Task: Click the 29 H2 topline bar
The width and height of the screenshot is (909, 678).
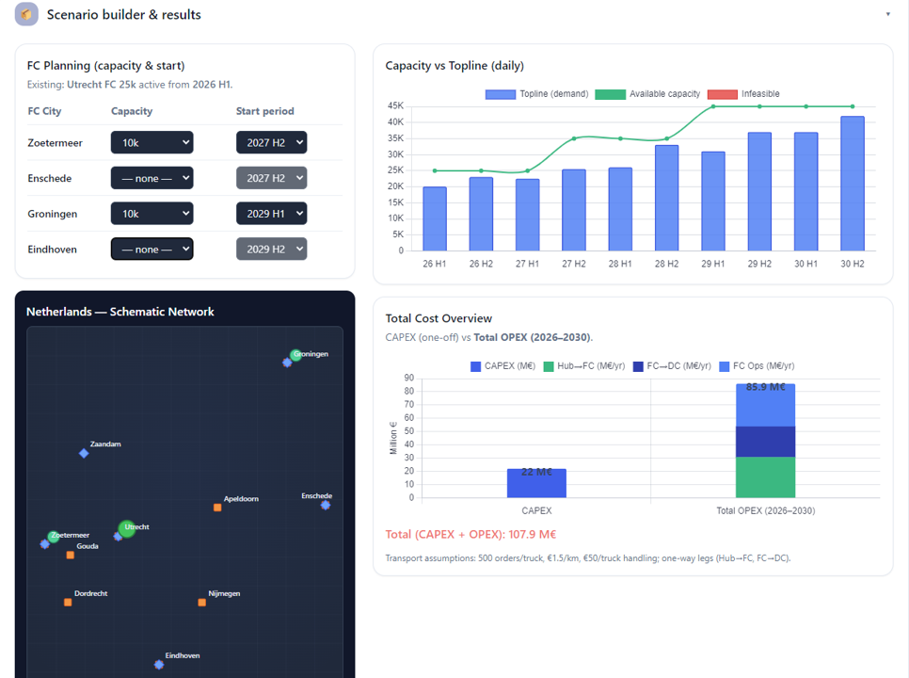Action: coord(759,191)
